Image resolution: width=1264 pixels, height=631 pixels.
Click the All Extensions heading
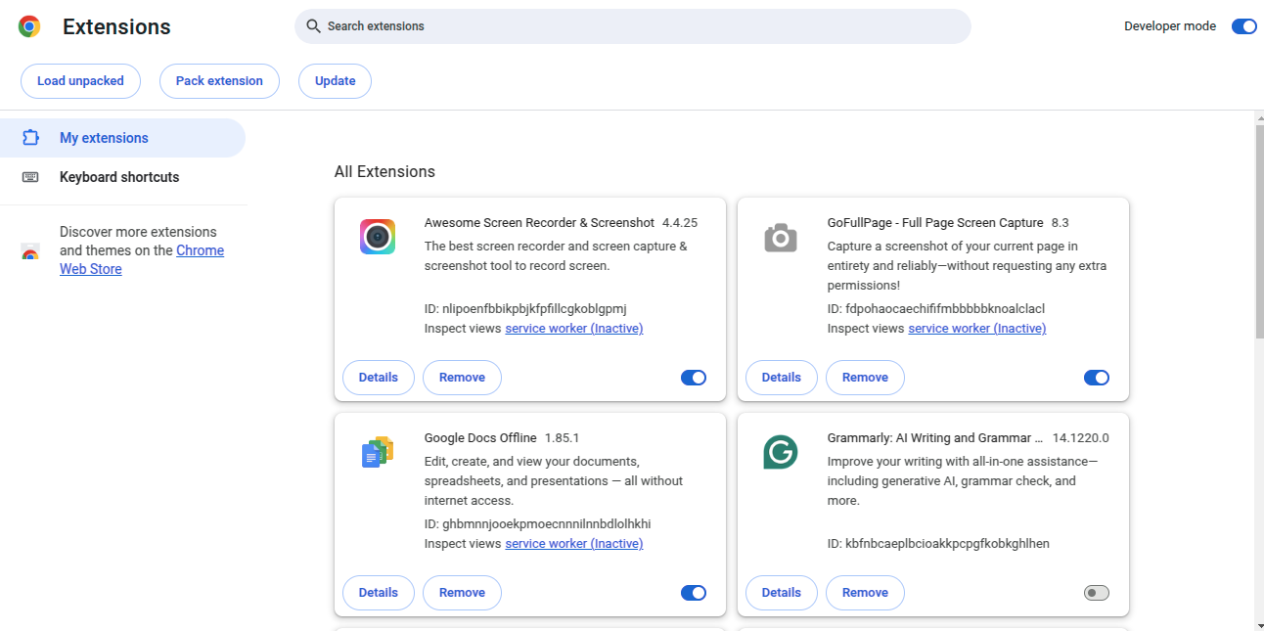[x=384, y=172]
